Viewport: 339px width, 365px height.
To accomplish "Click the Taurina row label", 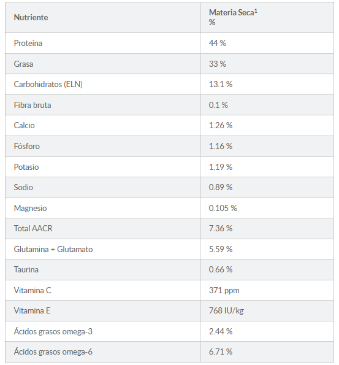I will click(26, 269).
